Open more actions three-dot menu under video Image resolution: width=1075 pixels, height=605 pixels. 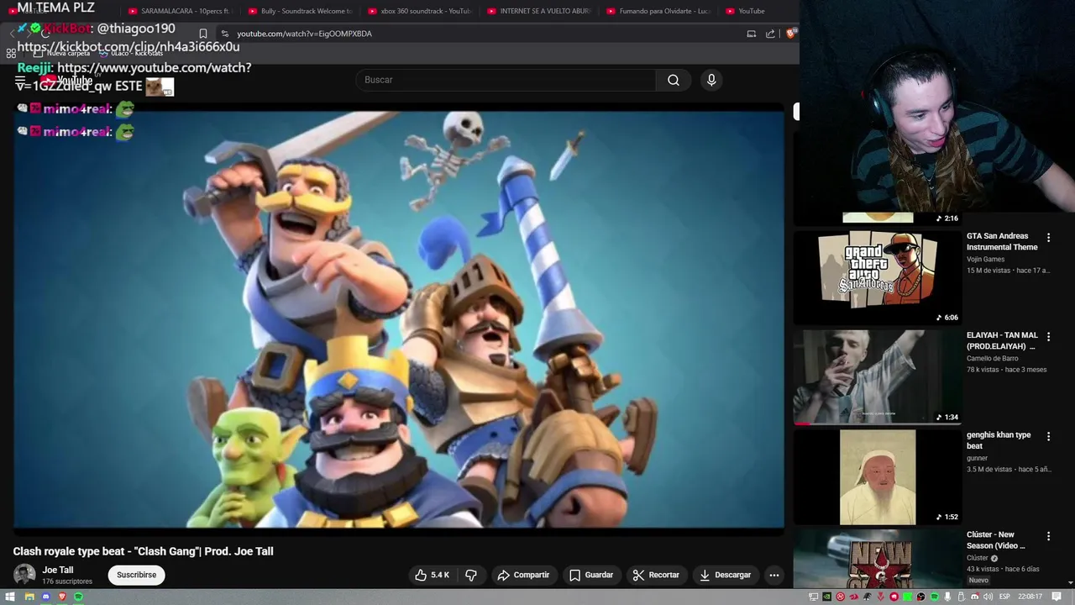774,575
